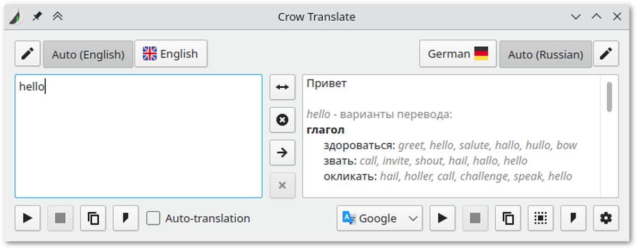Edit target languages with the right pencil button

[606, 54]
